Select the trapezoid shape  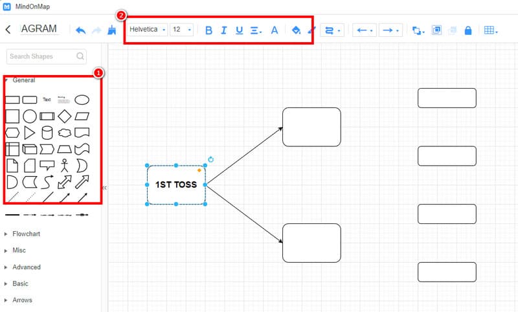64,150
